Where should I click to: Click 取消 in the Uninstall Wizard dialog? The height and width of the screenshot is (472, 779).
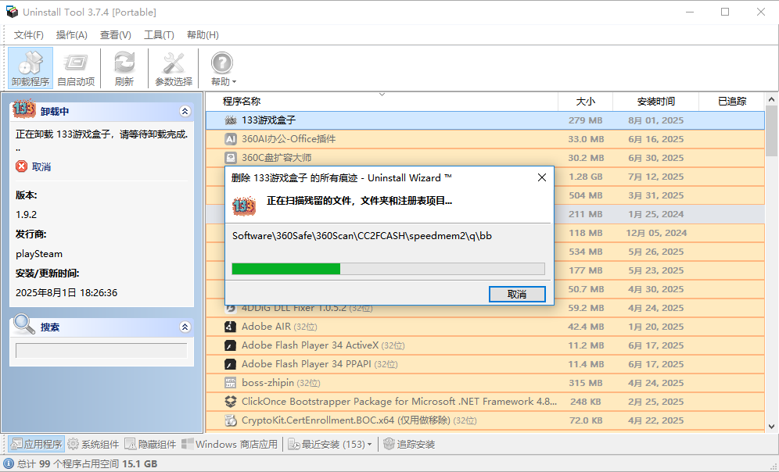click(x=517, y=294)
